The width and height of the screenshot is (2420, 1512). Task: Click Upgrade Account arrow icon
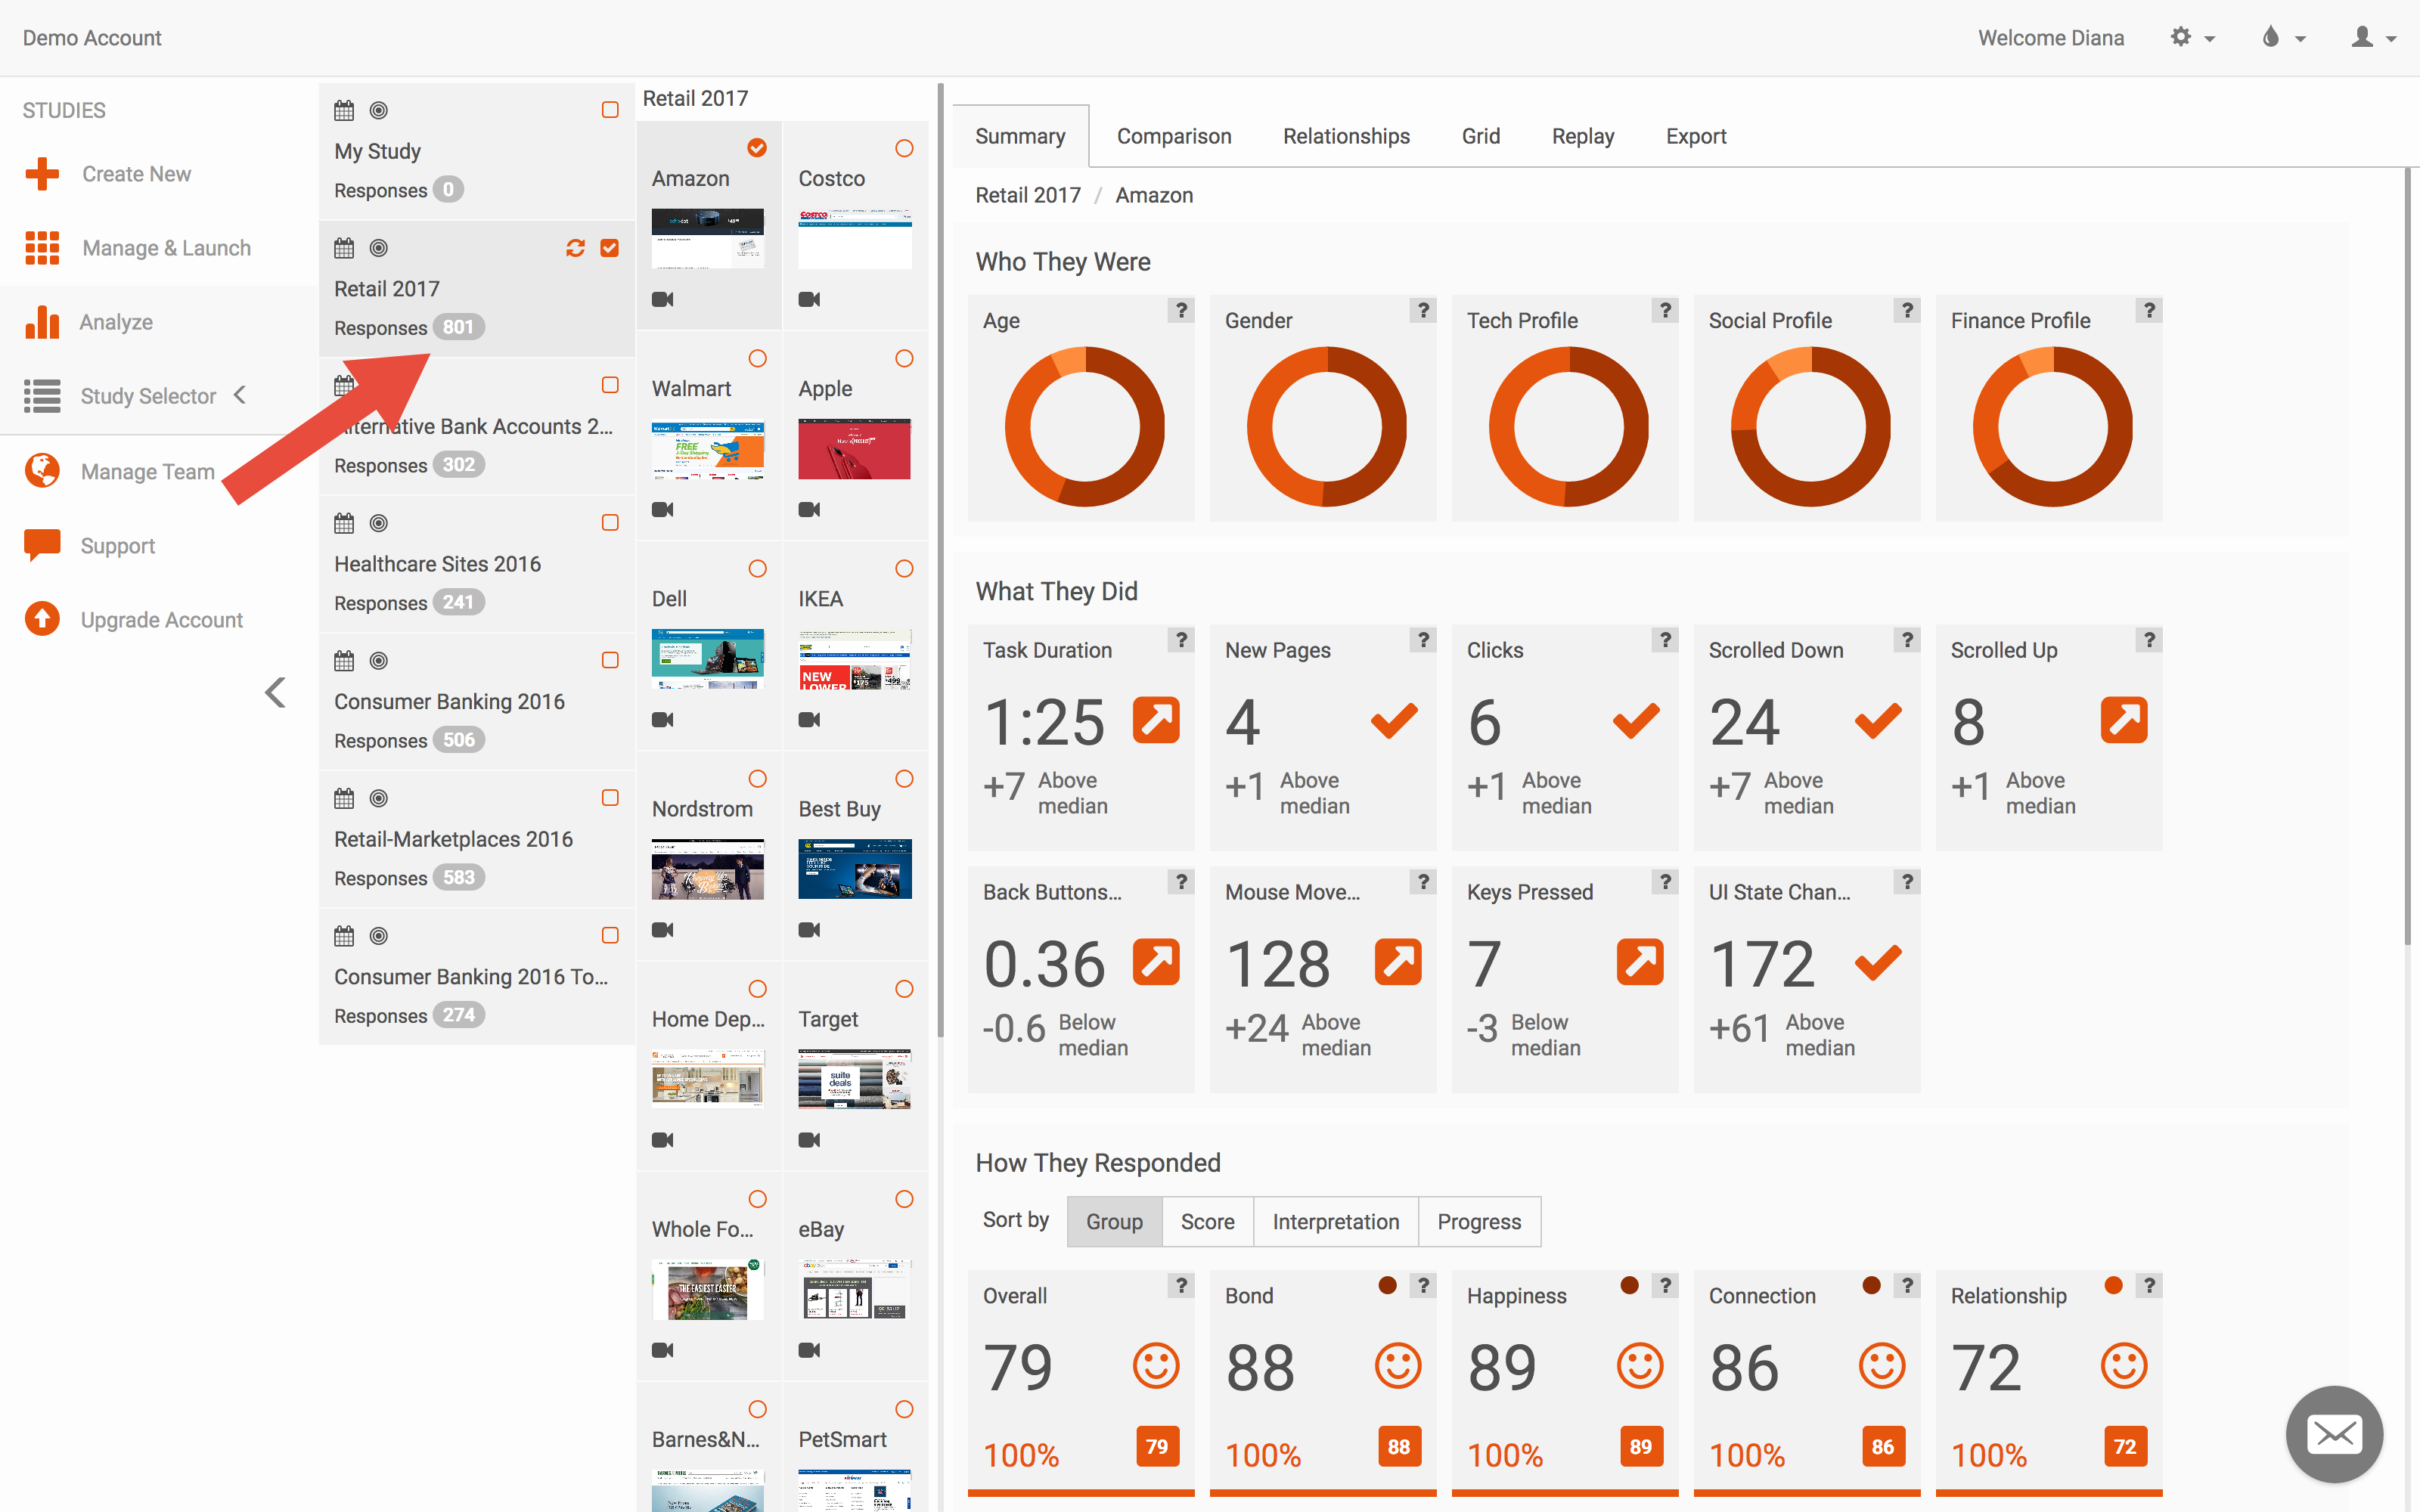(x=42, y=619)
